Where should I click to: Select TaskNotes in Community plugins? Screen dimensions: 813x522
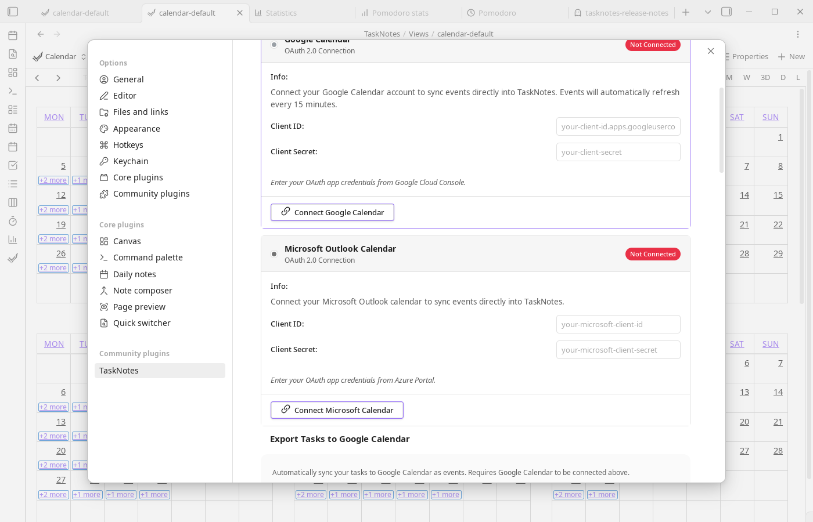point(160,371)
